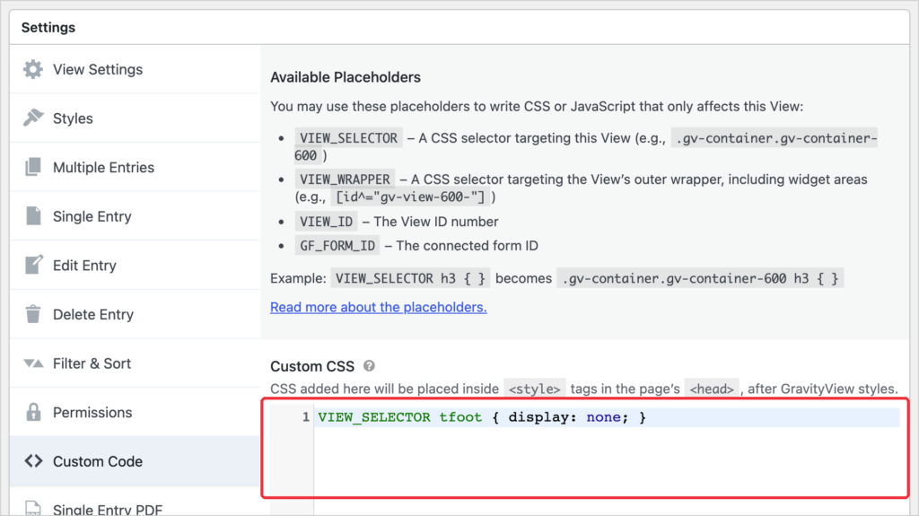919x516 pixels.
Task: Click the trash can icon beside Delete Entry
Action: [x=33, y=314]
